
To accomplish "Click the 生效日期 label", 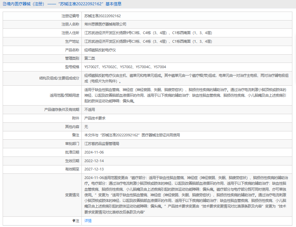I will pos(72,161).
